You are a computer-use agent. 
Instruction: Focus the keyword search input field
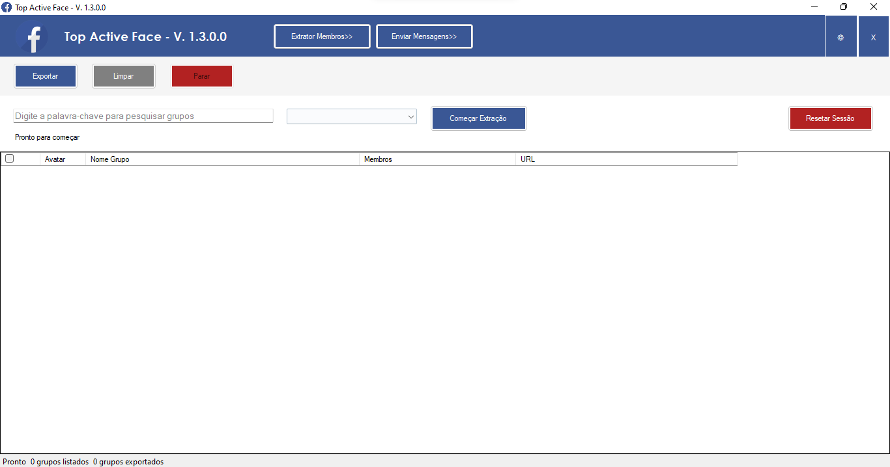tap(143, 116)
